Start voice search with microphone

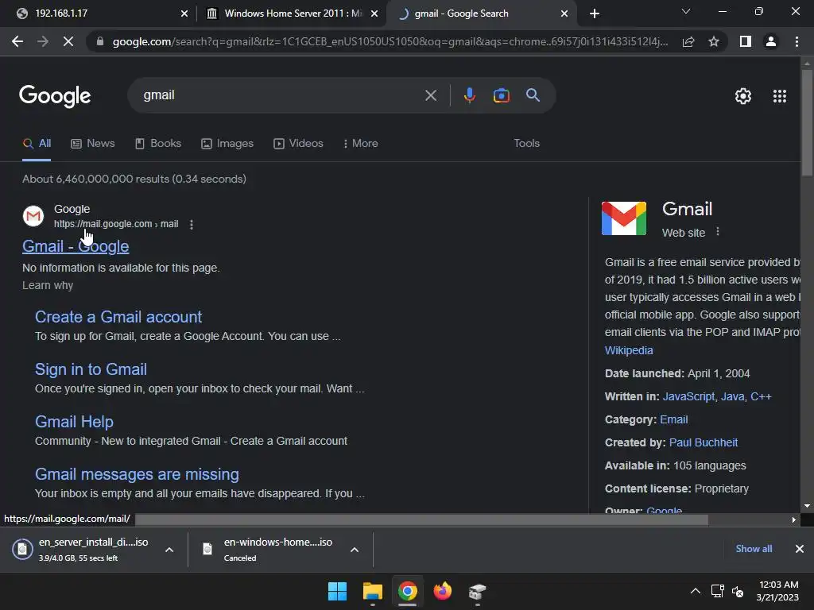(x=469, y=95)
